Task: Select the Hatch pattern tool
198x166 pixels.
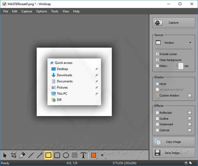Action: (x=75, y=155)
